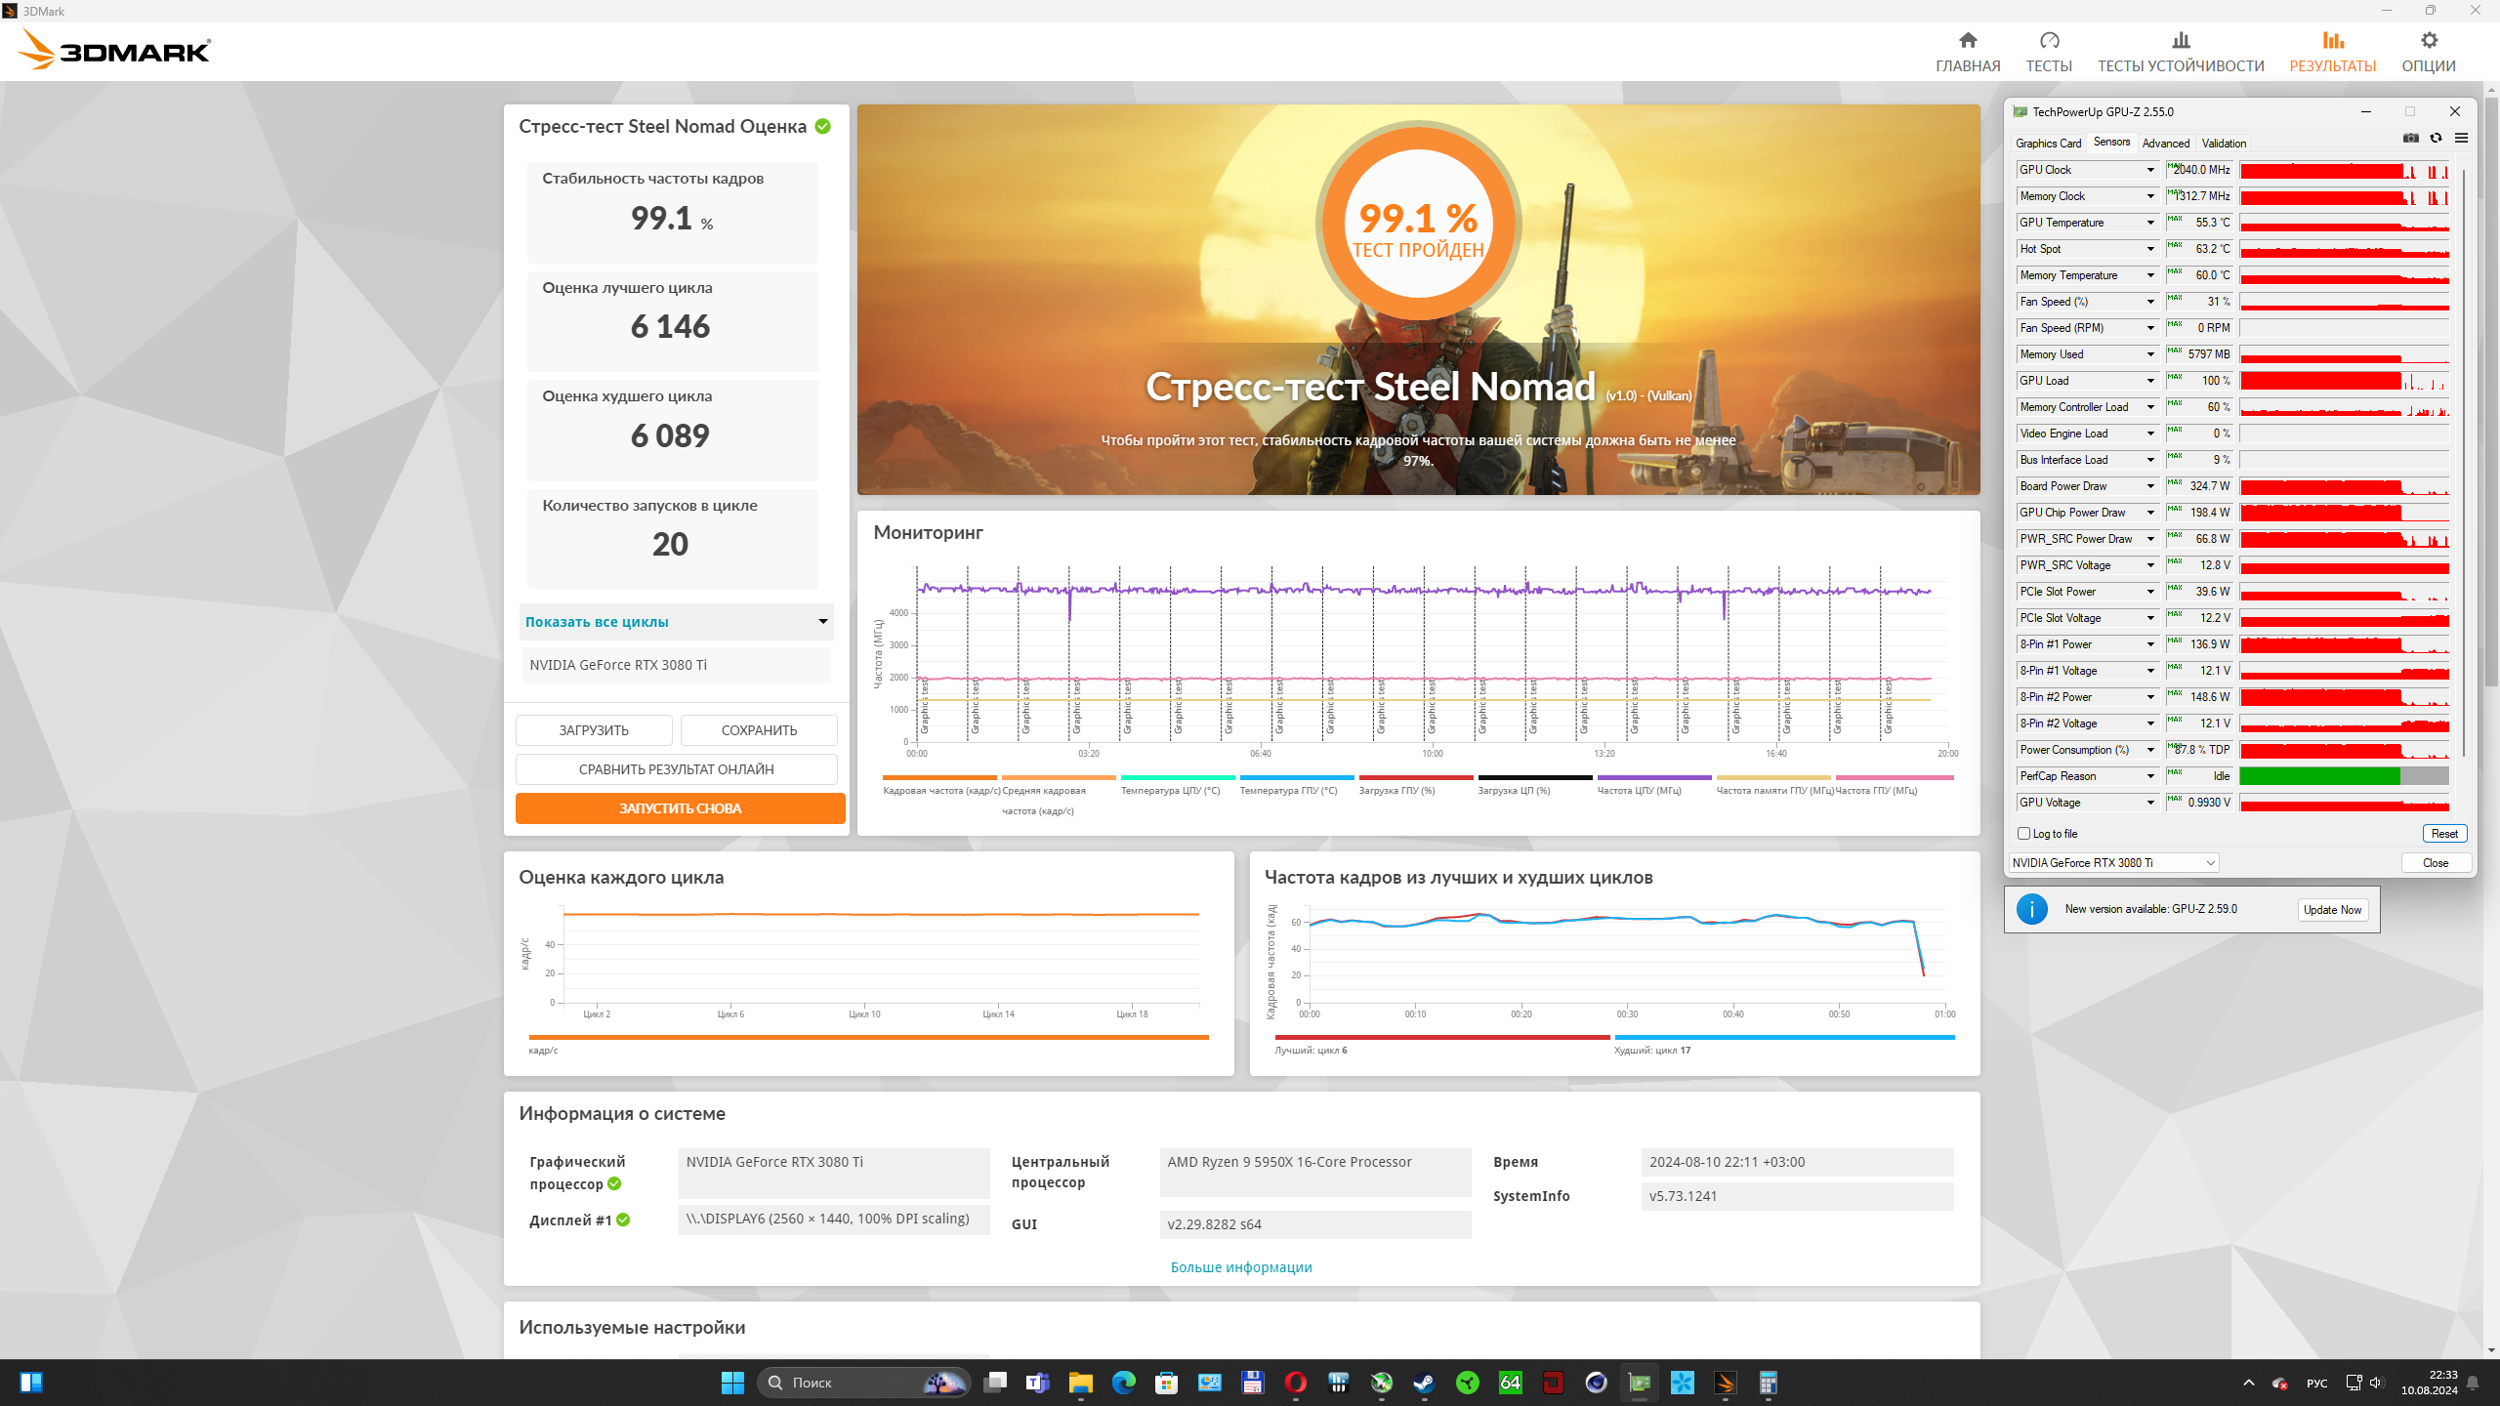The image size is (2500, 1406).
Task: Open the GPU Clock sensor dropdown arrow
Action: pyautogui.click(x=2150, y=170)
